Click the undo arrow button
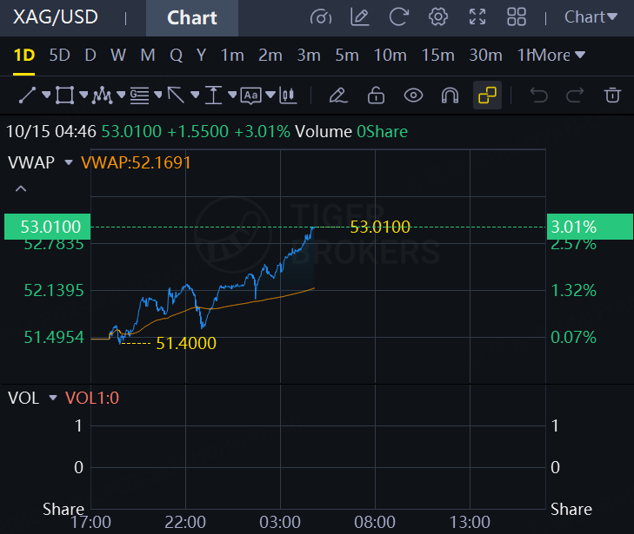The image size is (634, 534). click(x=538, y=96)
